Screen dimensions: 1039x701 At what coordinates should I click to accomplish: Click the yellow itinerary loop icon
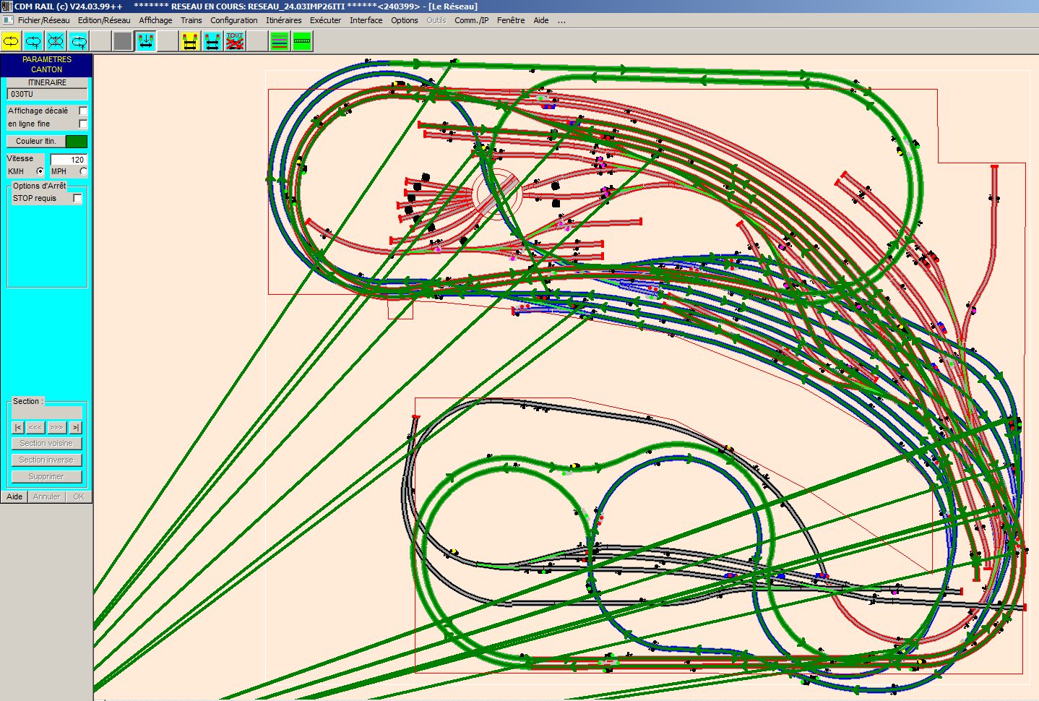click(11, 41)
